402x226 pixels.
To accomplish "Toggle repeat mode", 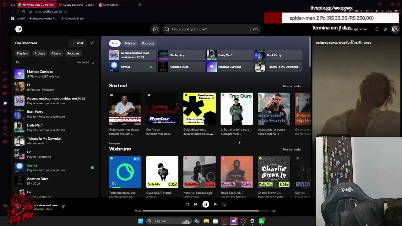I will [224, 204].
